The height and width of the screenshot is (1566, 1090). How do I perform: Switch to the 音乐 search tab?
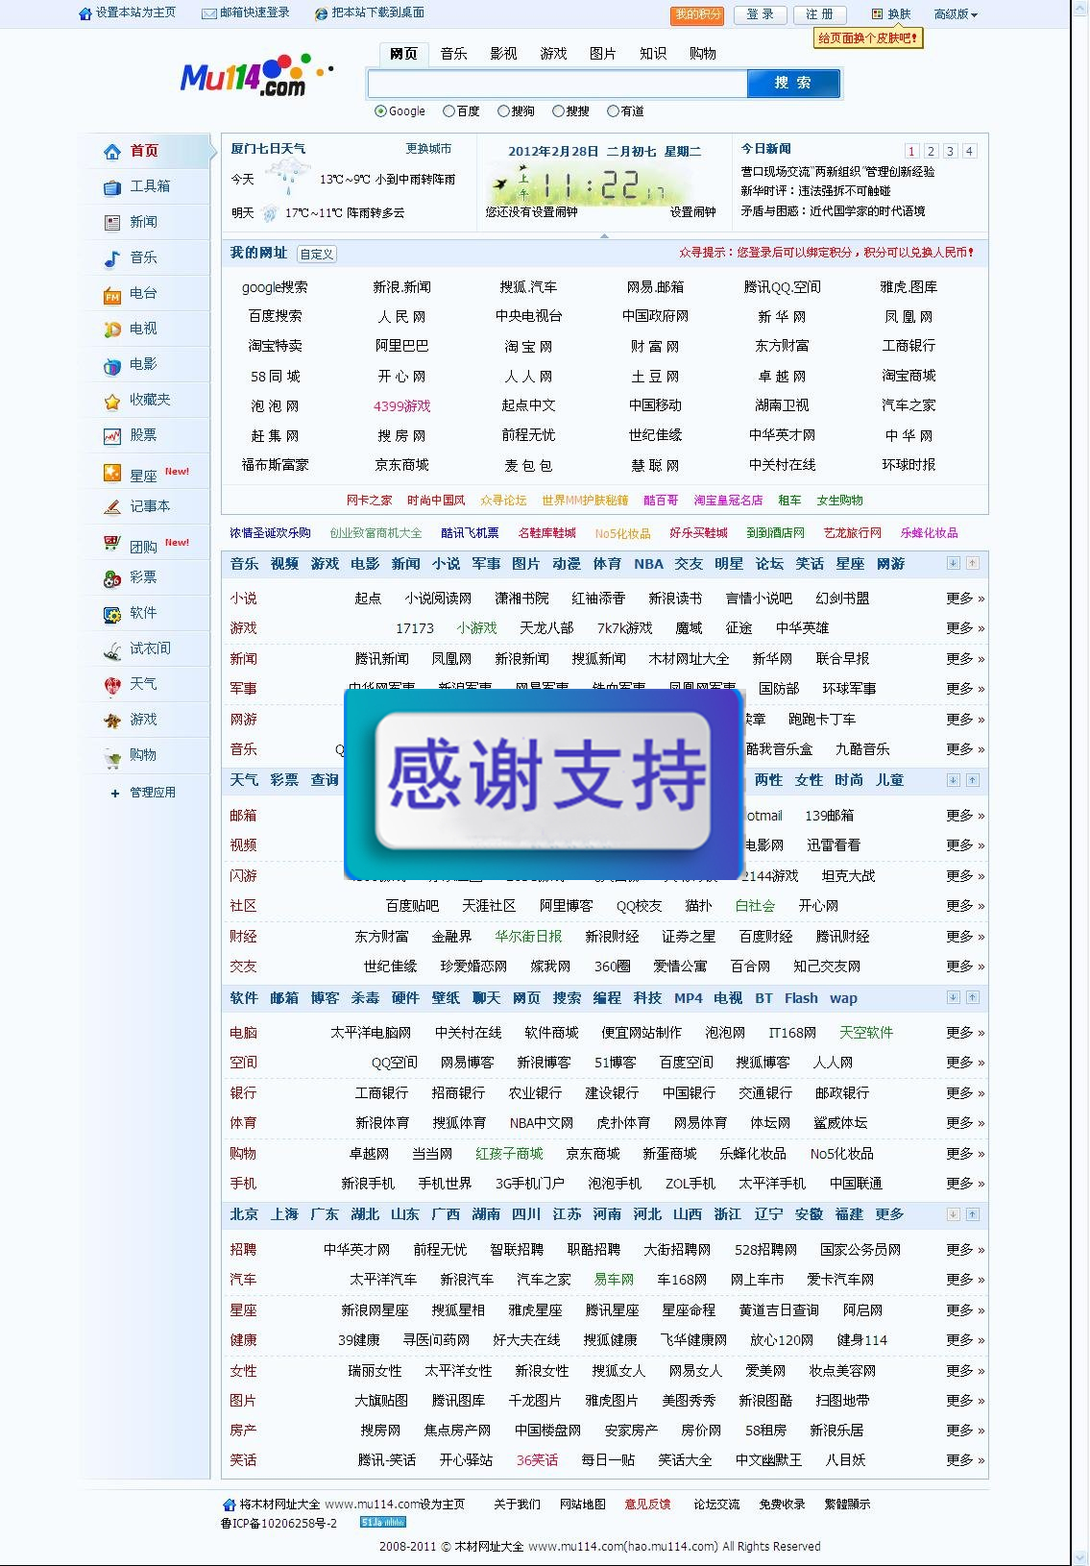click(453, 54)
